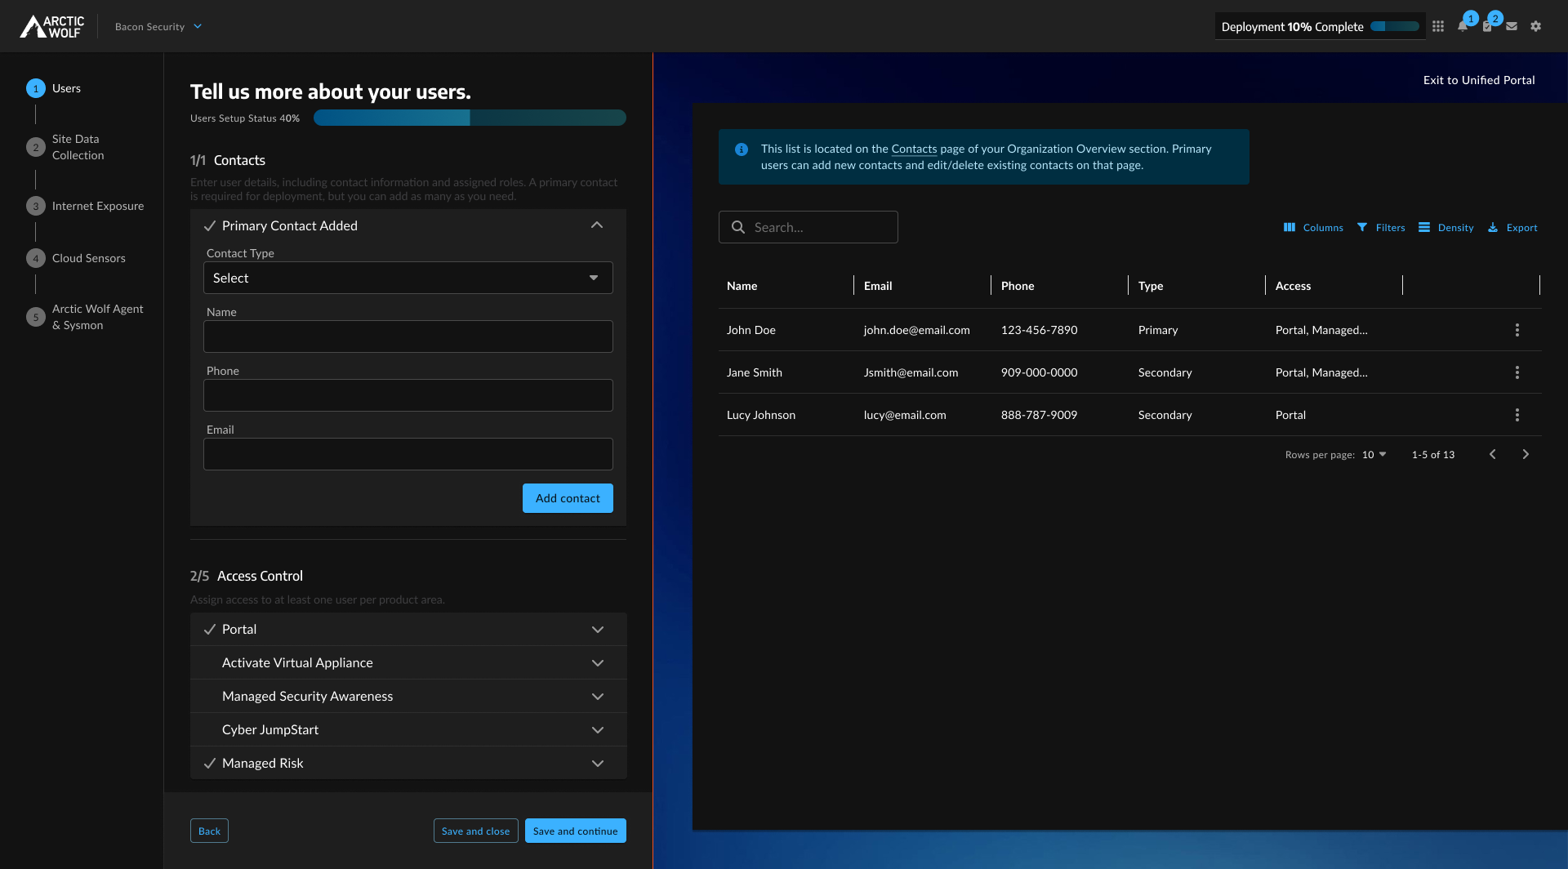The height and width of the screenshot is (869, 1568).
Task: Open the table Filters
Action: click(1381, 228)
